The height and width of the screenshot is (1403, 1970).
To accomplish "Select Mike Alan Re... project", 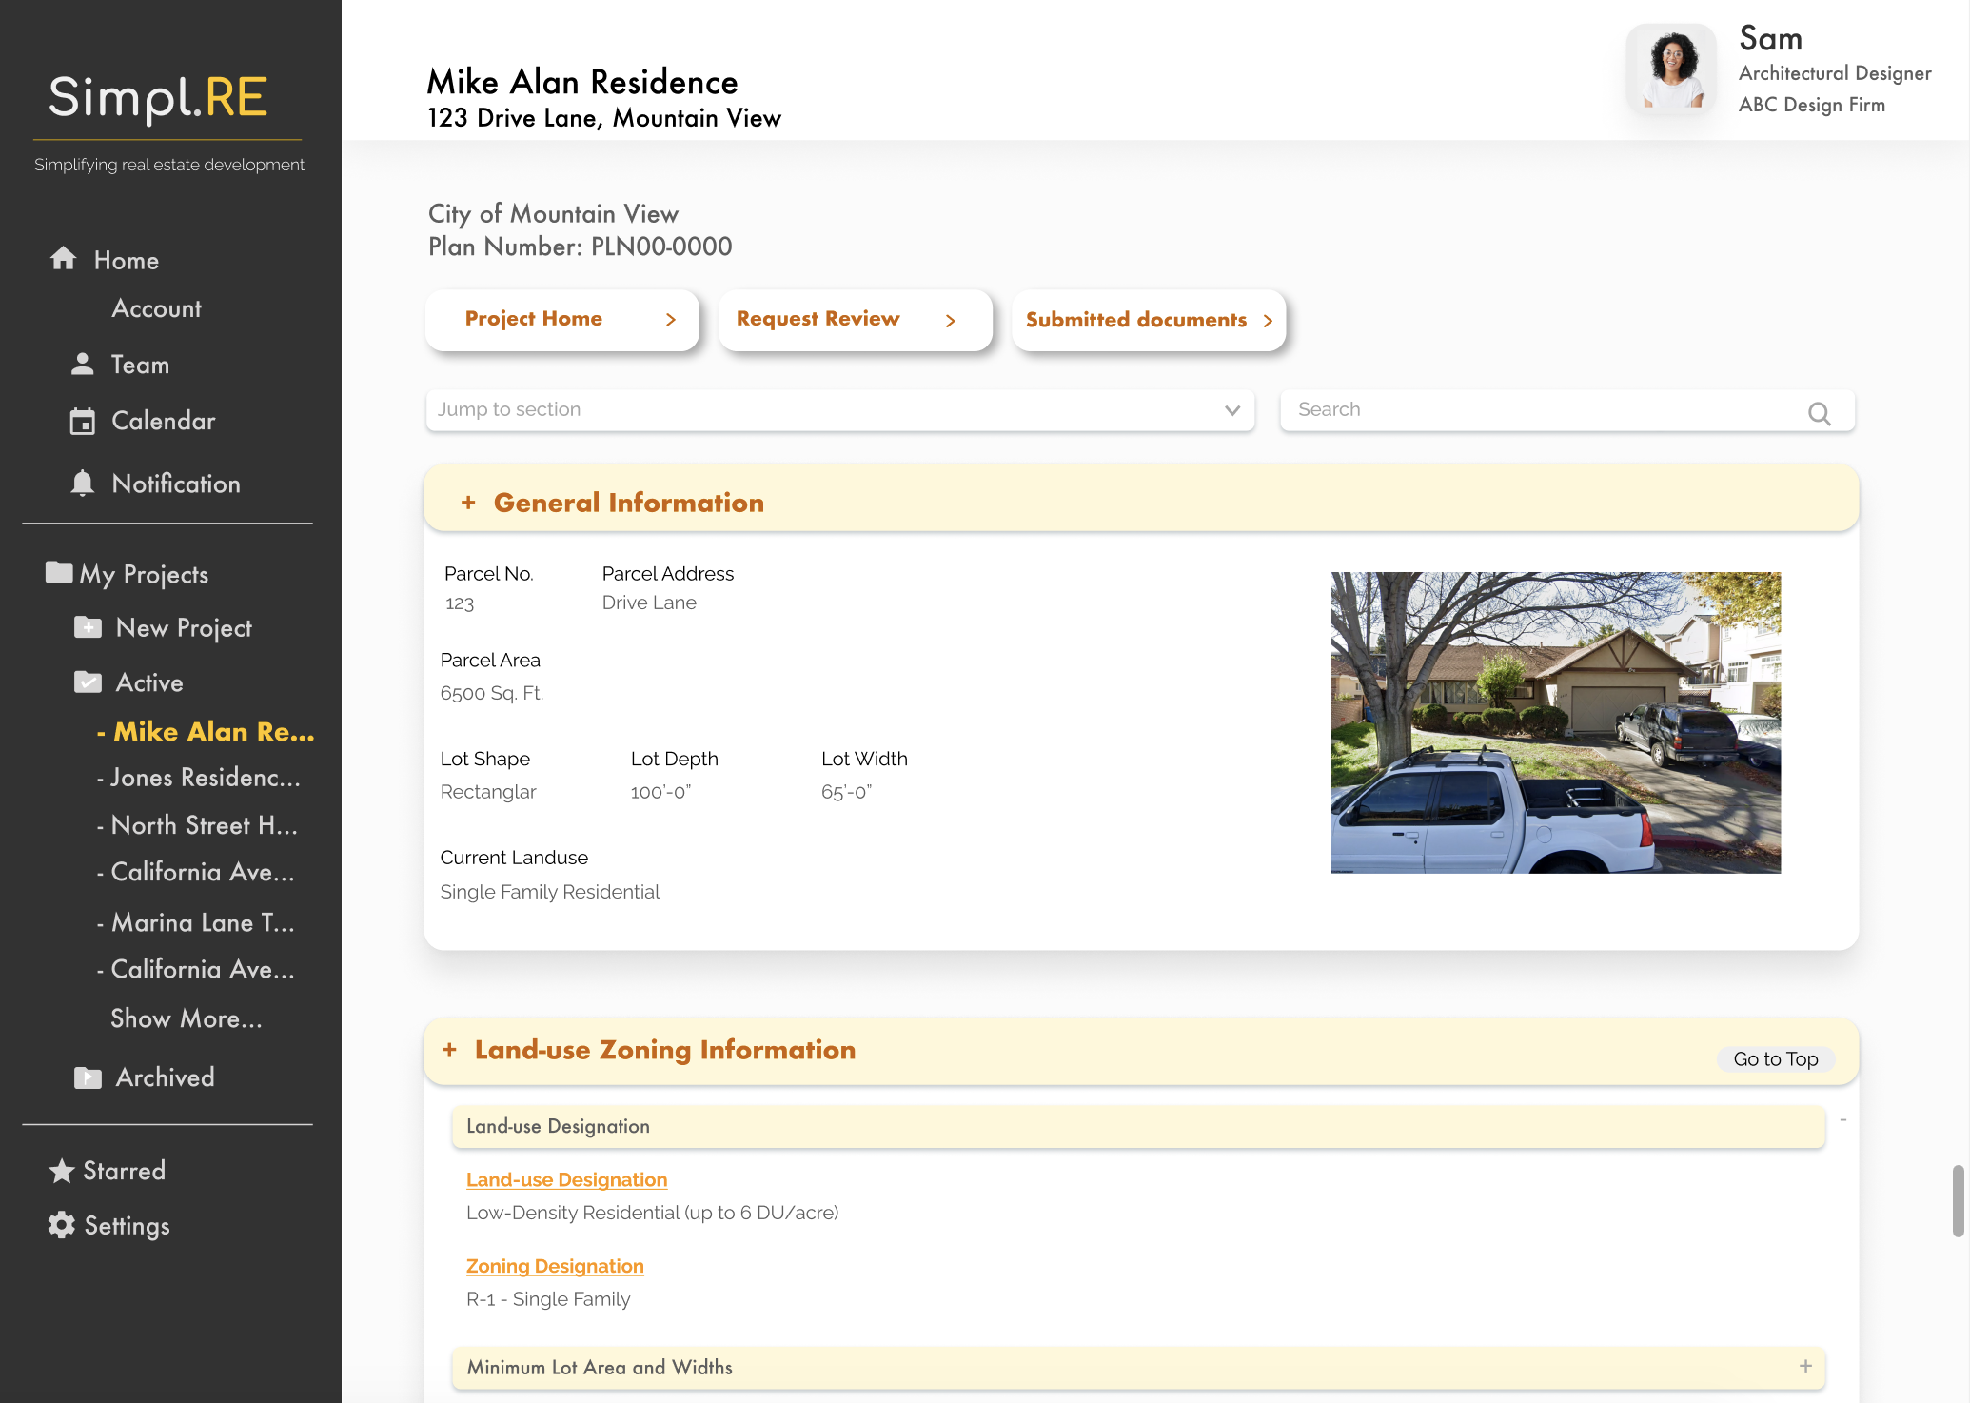I will coord(206,731).
